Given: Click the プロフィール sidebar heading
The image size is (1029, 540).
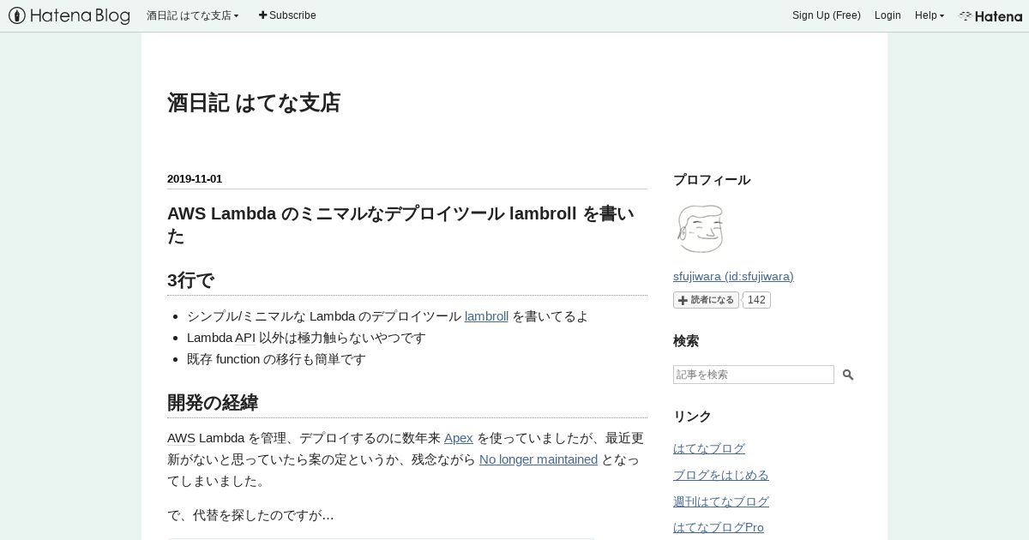Looking at the screenshot, I should pyautogui.click(x=712, y=180).
